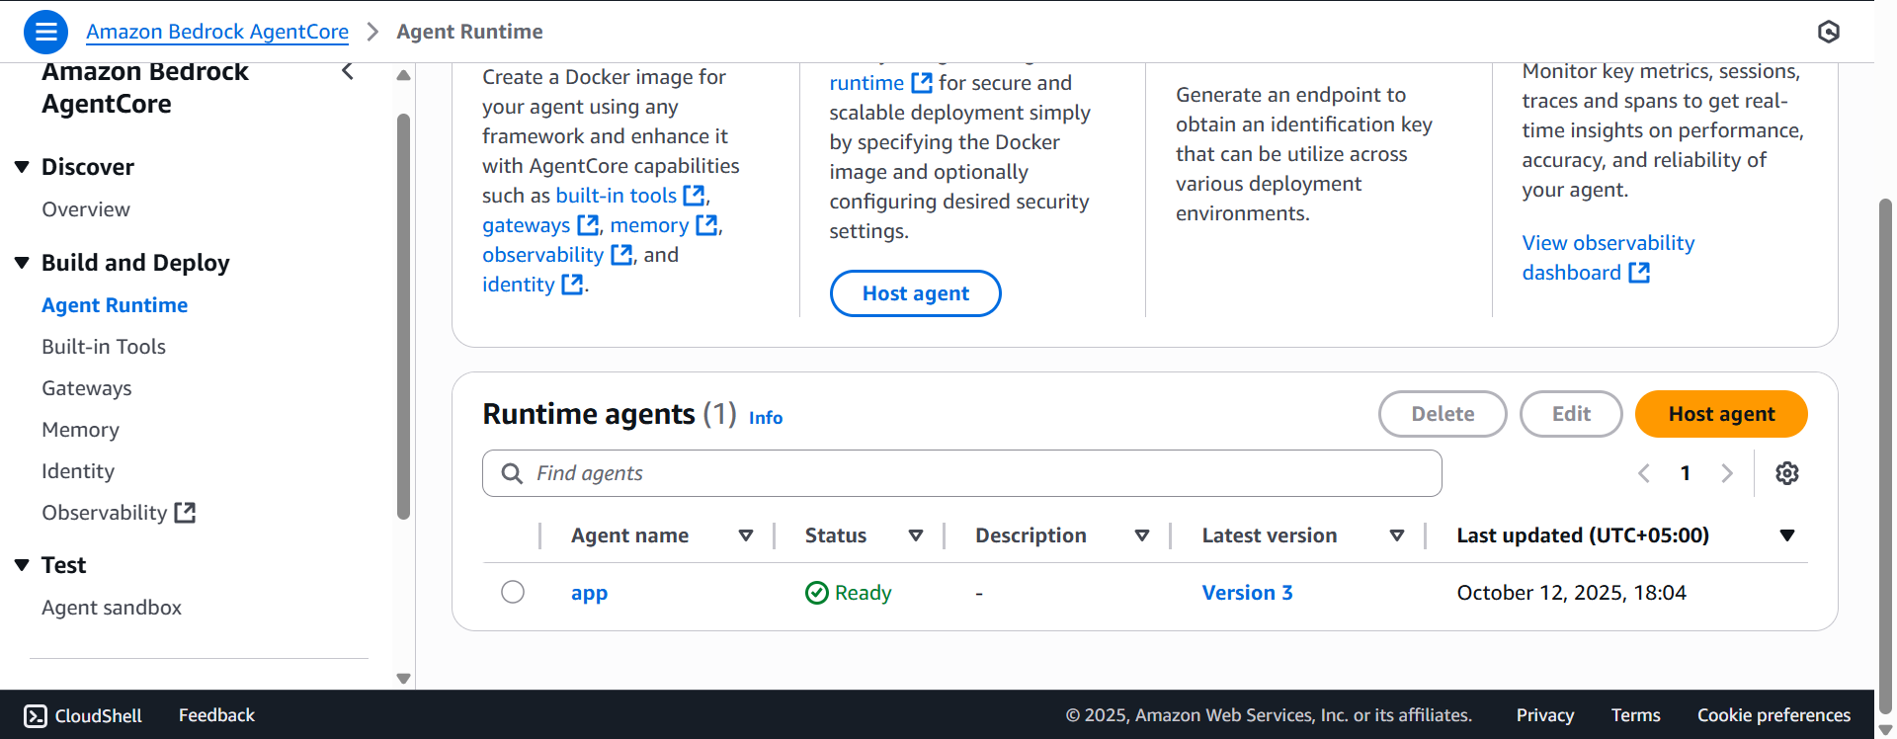Click the orange Host agent button
The height and width of the screenshot is (739, 1897).
tap(1721, 414)
